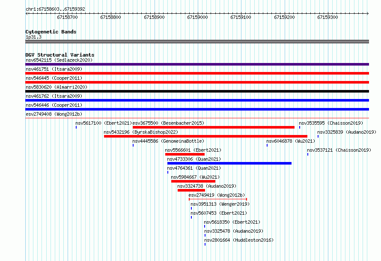The width and height of the screenshot is (381, 261).
Task: Click the nsv5618350 (Ebert2021) blue marker
Action: tap(205, 226)
